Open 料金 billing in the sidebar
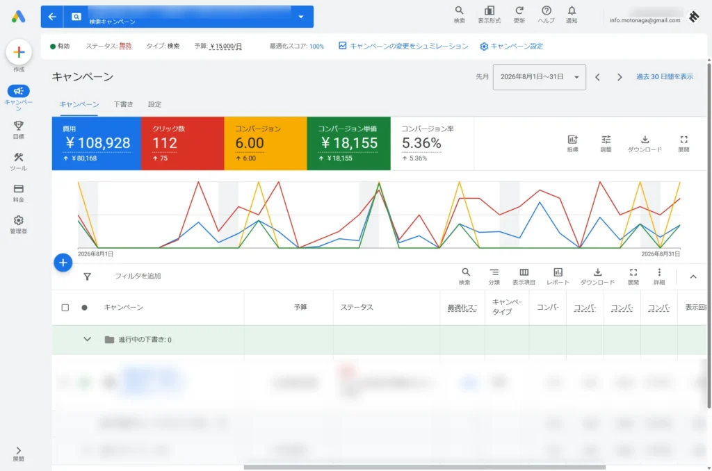Screen dimensions: 712x471 pyautogui.click(x=18, y=193)
